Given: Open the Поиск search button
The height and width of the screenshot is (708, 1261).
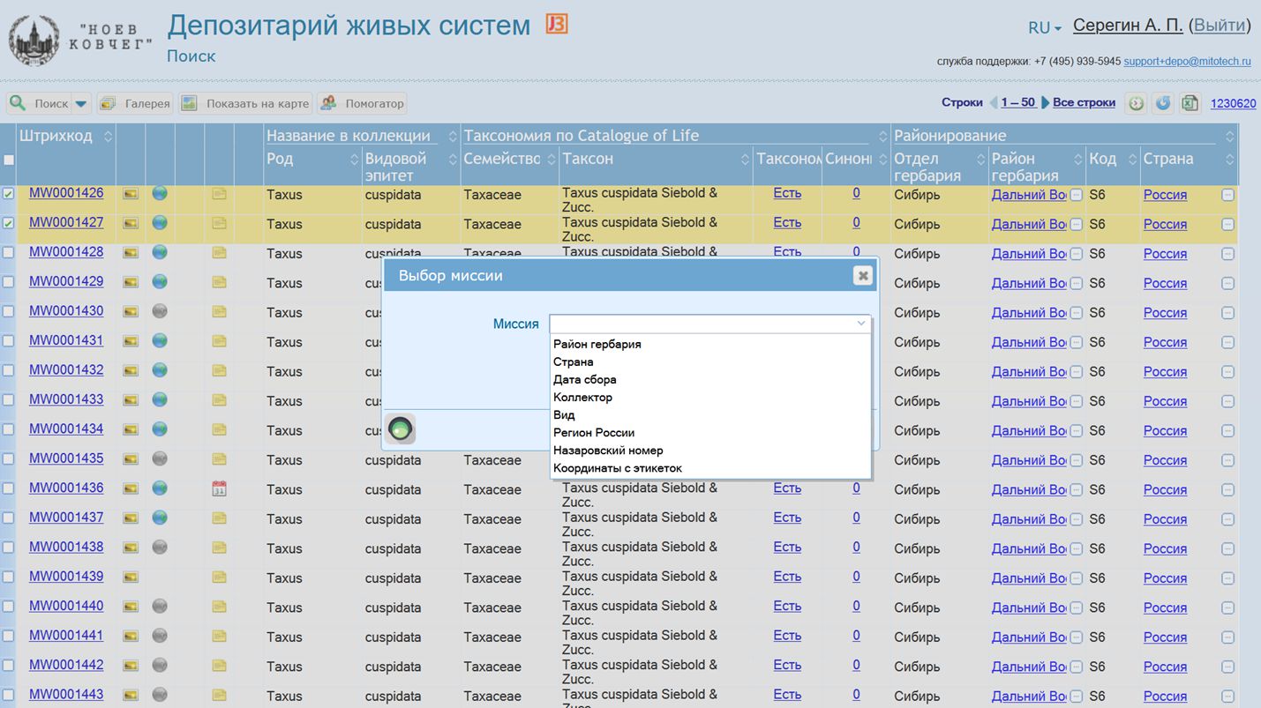Looking at the screenshot, I should pos(38,103).
